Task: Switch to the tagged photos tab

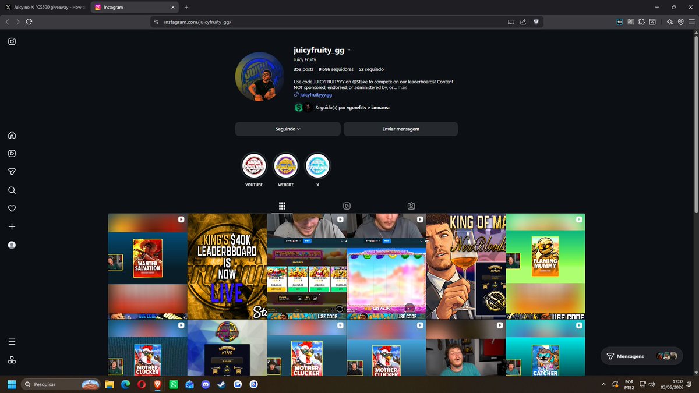Action: 411,206
